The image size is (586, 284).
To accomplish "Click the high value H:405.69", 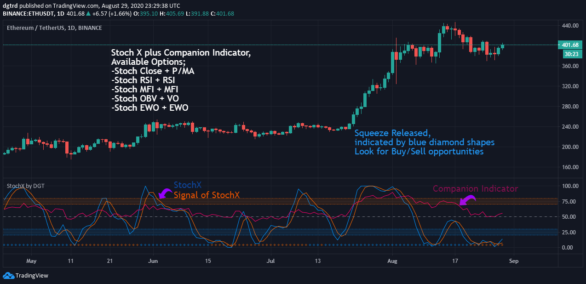I will (172, 14).
